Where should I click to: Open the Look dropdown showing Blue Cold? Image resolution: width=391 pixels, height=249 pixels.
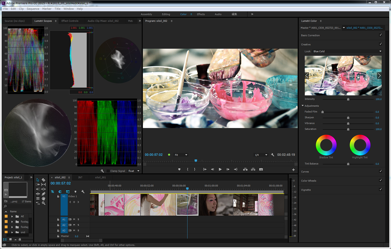pos(347,51)
